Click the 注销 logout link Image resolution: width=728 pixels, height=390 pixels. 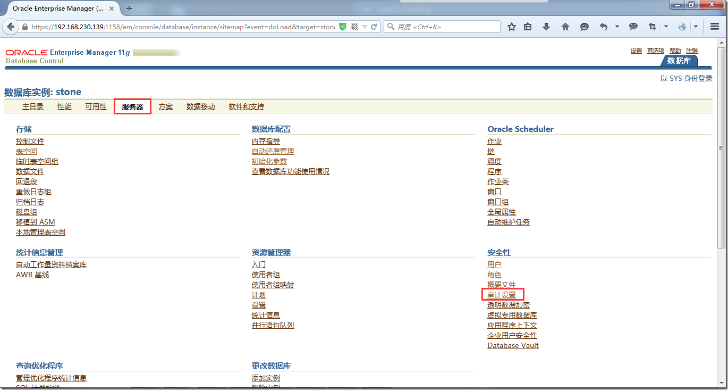692,51
